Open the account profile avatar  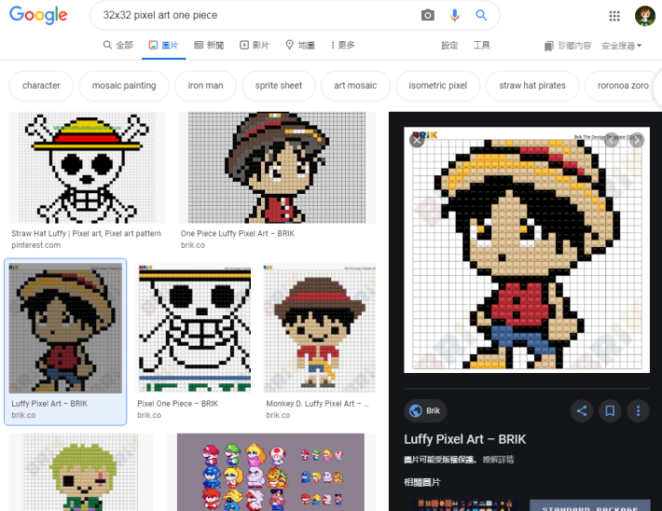coord(644,16)
